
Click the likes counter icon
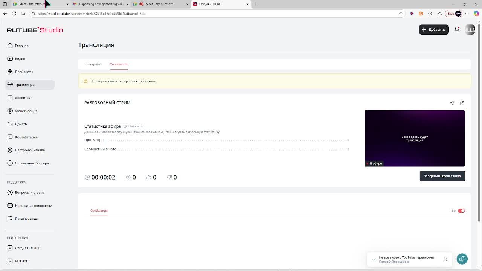pyautogui.click(x=149, y=177)
